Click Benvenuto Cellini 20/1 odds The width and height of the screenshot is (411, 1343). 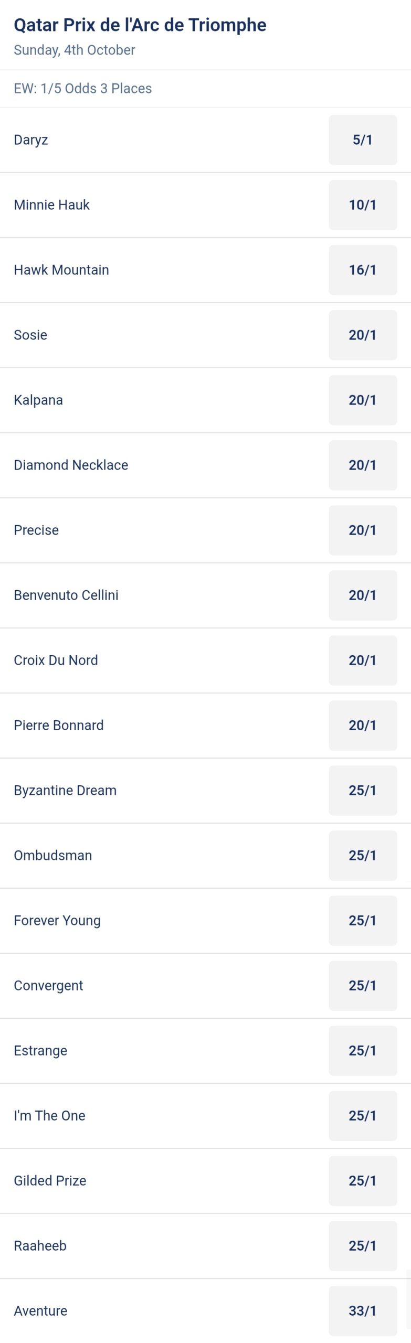tap(363, 595)
